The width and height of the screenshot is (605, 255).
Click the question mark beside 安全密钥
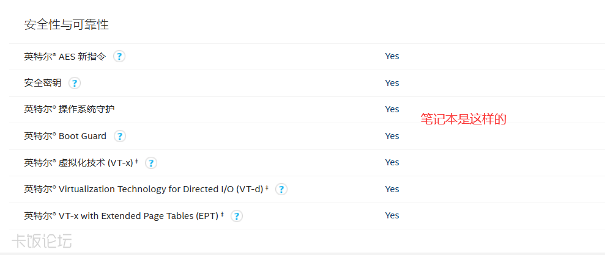pos(75,83)
